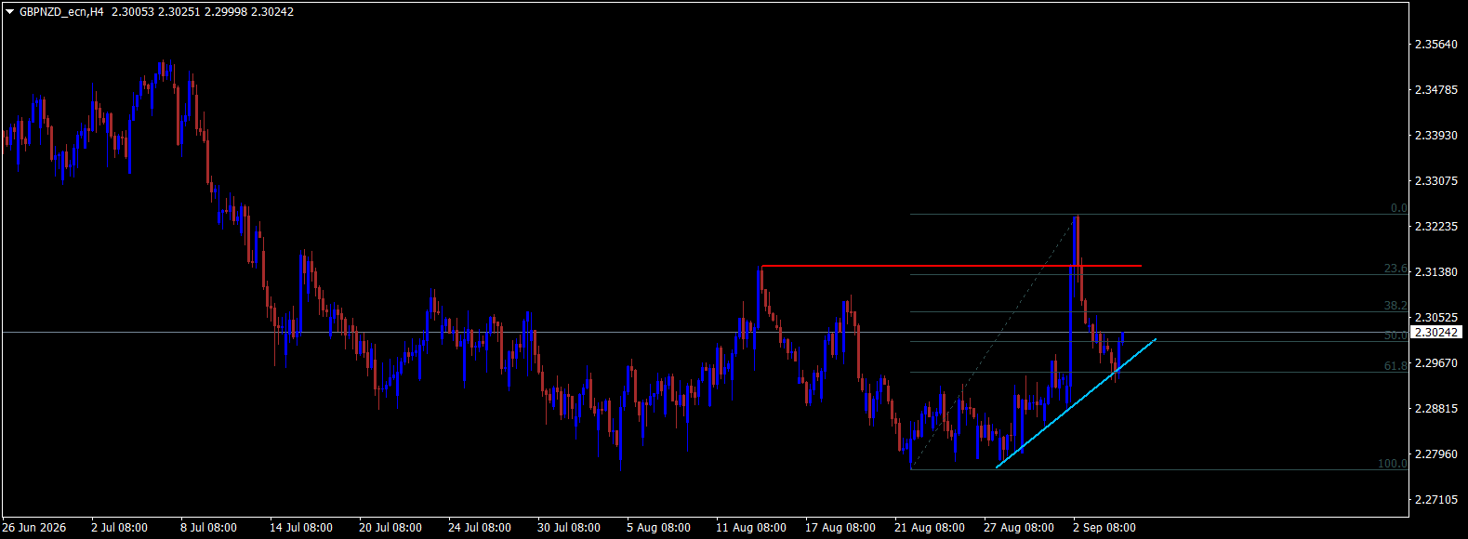This screenshot has width=1468, height=539.
Task: Click the 2 Sep 08:00 time label
Action: coord(1104,528)
